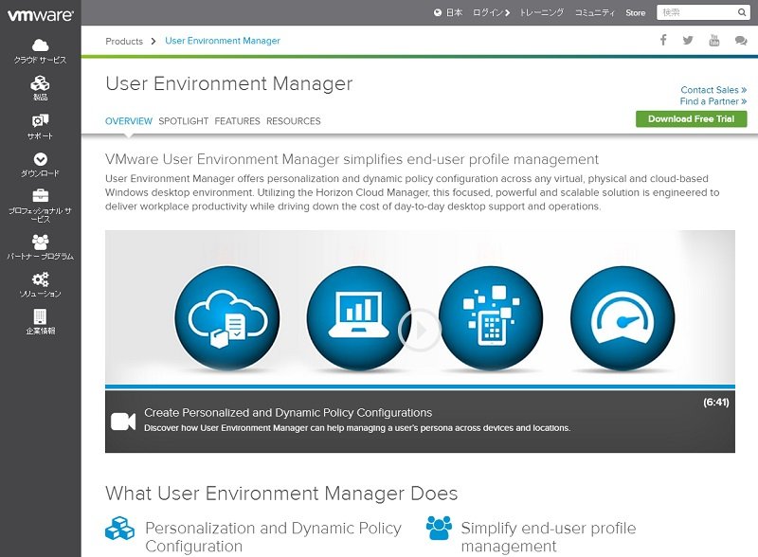
Task: Open the support sidebar icon
Action: pyautogui.click(x=40, y=120)
